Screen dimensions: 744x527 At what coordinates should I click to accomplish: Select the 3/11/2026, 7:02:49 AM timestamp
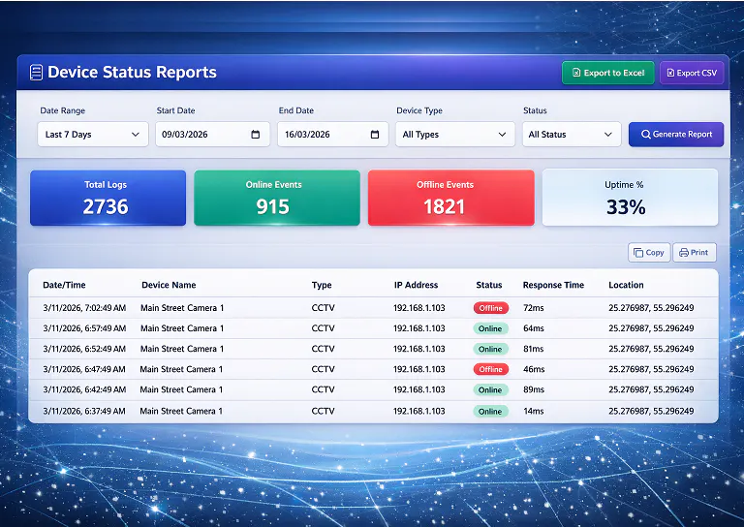tap(84, 308)
